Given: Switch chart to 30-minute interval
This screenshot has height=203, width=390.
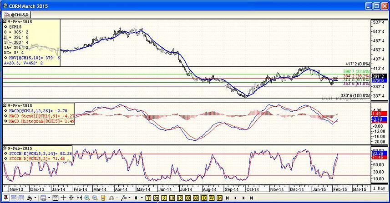Looking at the screenshot, I should (188, 198).
